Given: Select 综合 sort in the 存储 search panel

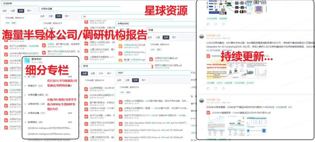Looking at the screenshot, I should tap(153, 49).
